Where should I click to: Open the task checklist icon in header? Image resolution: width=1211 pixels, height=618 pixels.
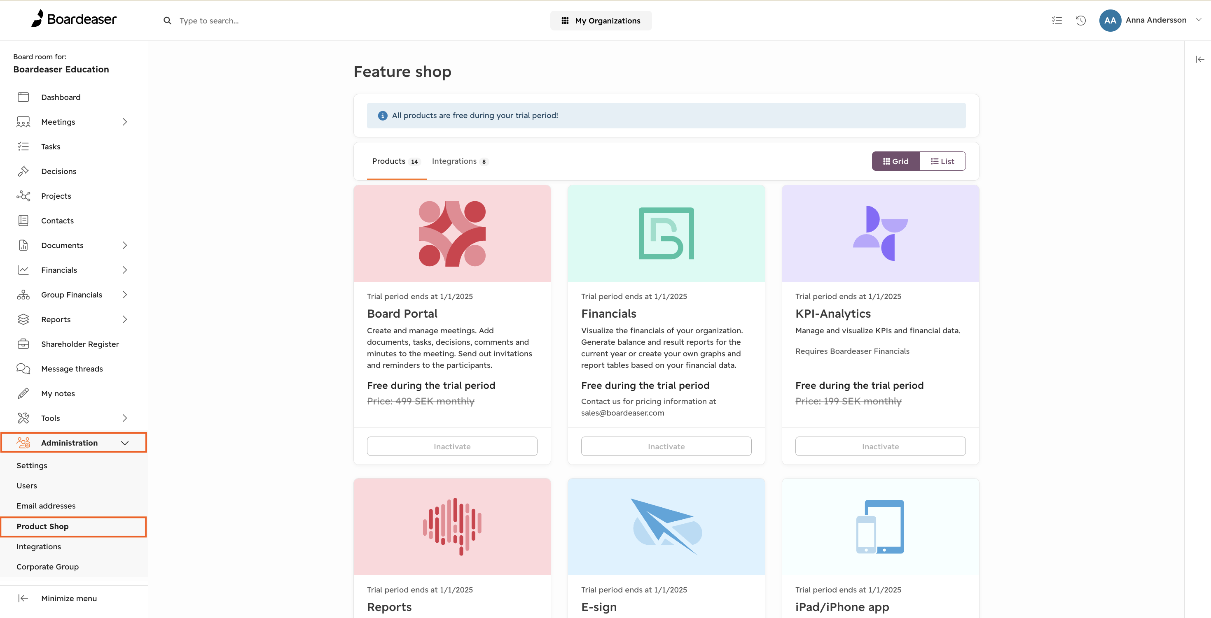(x=1057, y=20)
